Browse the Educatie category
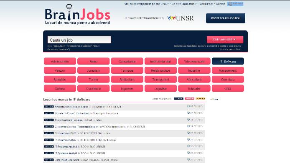This screenshot has width=290, height=163. pyautogui.click(x=194, y=88)
